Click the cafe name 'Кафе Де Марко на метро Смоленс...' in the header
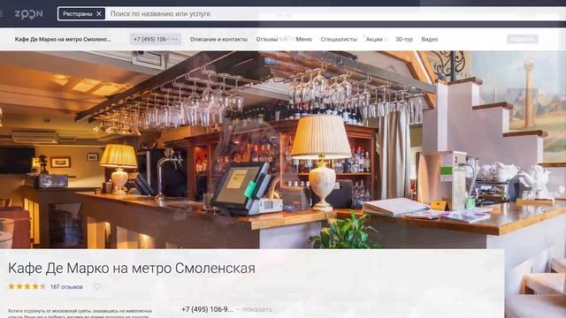 63,39
